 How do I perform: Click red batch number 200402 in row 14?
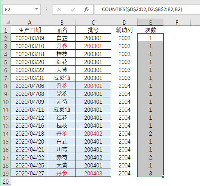click(93, 133)
